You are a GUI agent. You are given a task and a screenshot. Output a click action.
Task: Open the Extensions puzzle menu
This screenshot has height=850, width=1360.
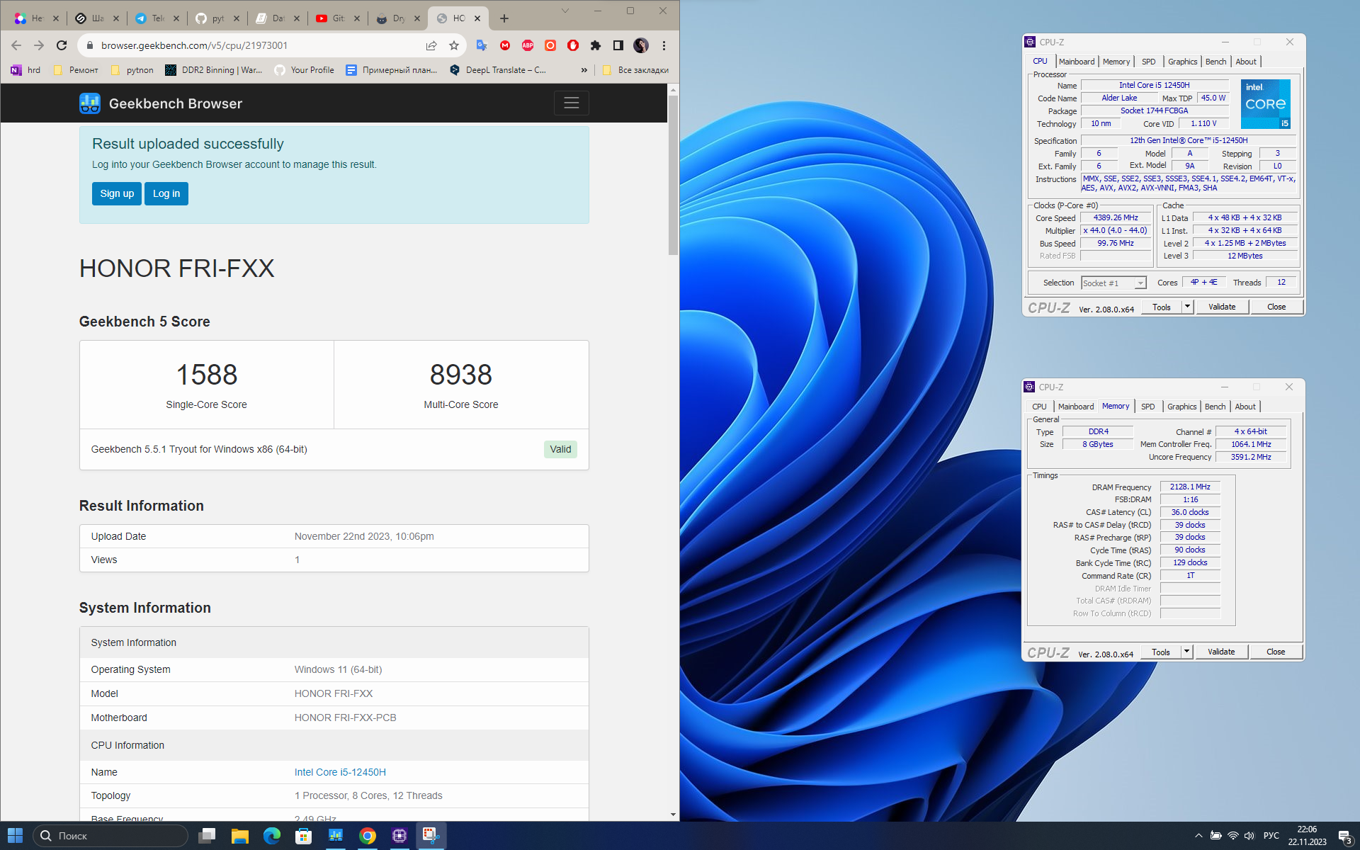tap(596, 45)
